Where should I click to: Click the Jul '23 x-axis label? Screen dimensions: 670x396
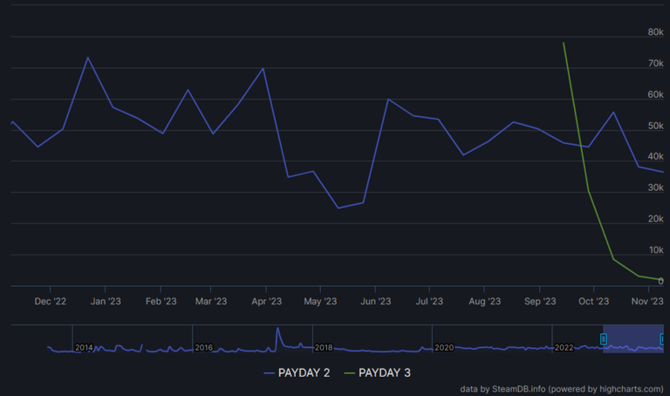pyautogui.click(x=429, y=301)
